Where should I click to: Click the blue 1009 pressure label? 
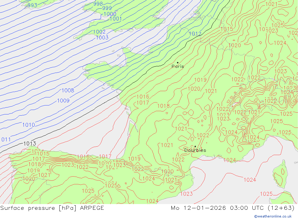pyautogui.click(x=63, y=101)
